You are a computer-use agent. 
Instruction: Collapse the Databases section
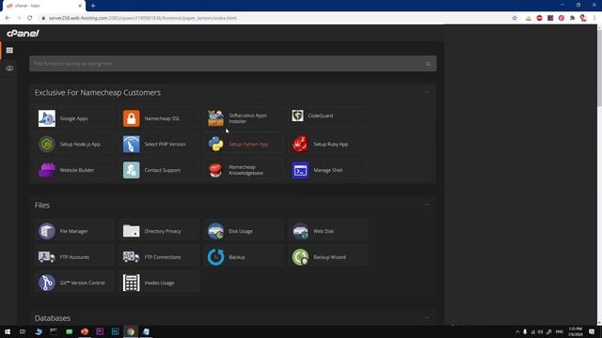[426, 317]
